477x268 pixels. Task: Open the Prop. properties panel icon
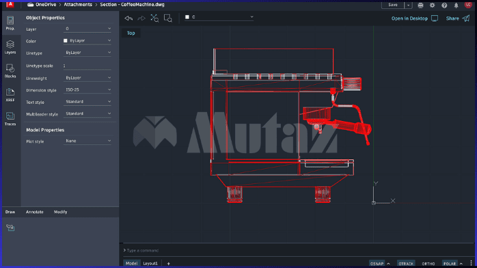click(x=10, y=23)
